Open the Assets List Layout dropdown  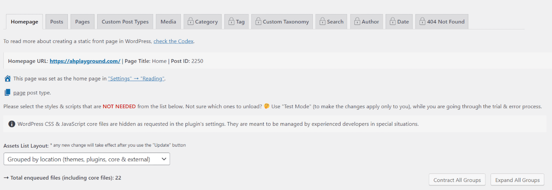(x=87, y=159)
